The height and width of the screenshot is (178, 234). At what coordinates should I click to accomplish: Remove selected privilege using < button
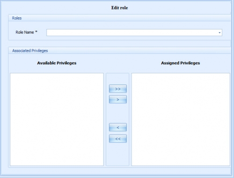click(x=118, y=128)
